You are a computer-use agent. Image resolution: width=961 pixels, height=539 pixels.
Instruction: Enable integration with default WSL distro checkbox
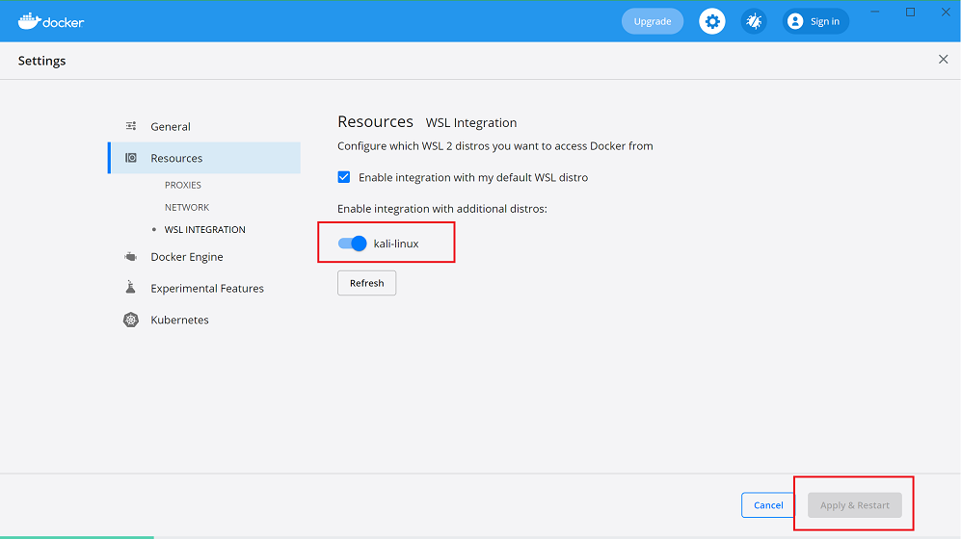coord(344,177)
